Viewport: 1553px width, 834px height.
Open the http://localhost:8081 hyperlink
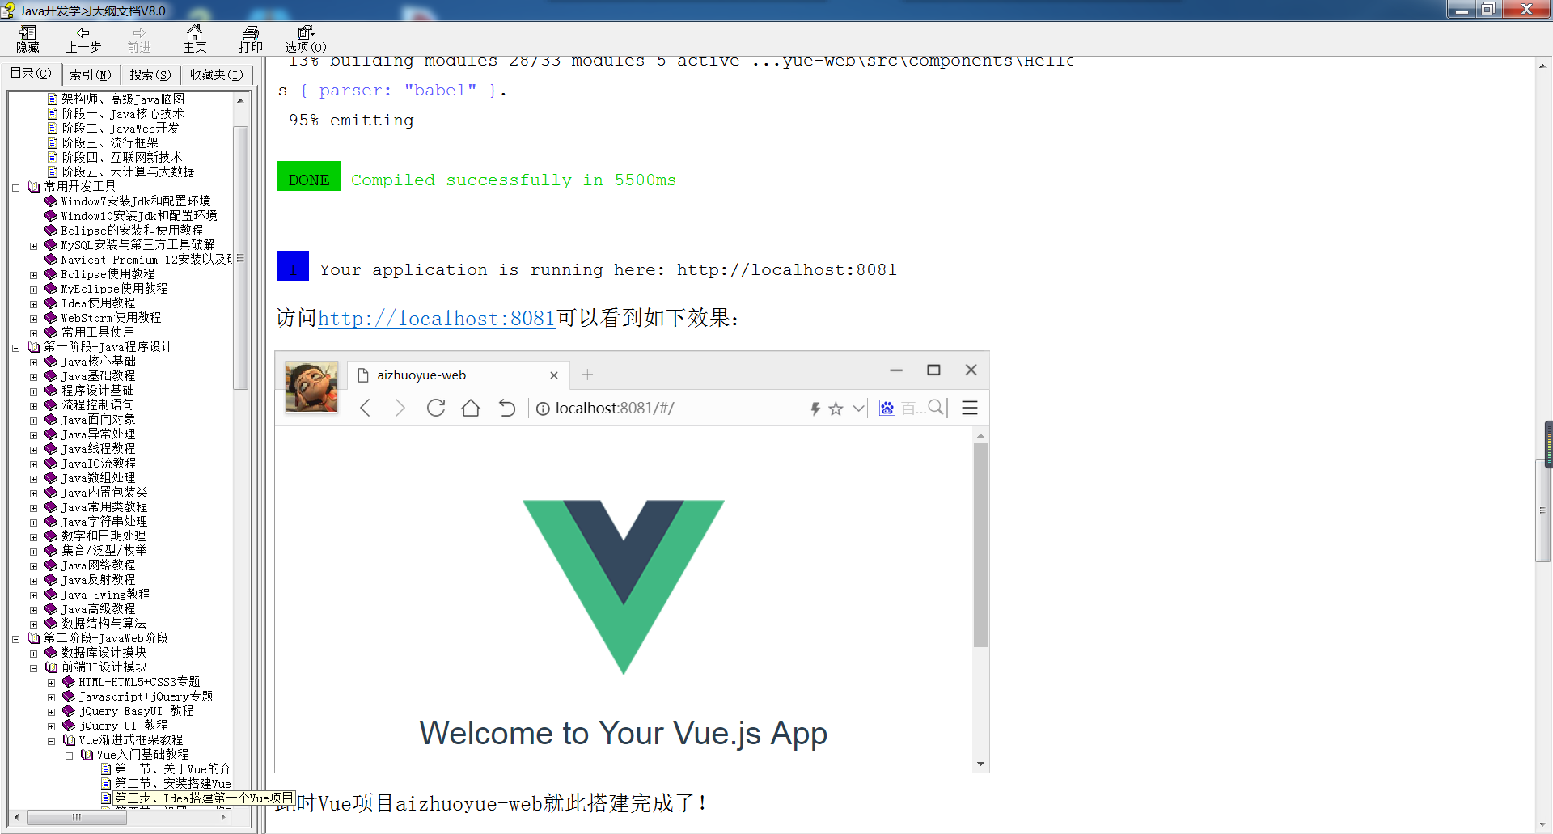point(437,319)
